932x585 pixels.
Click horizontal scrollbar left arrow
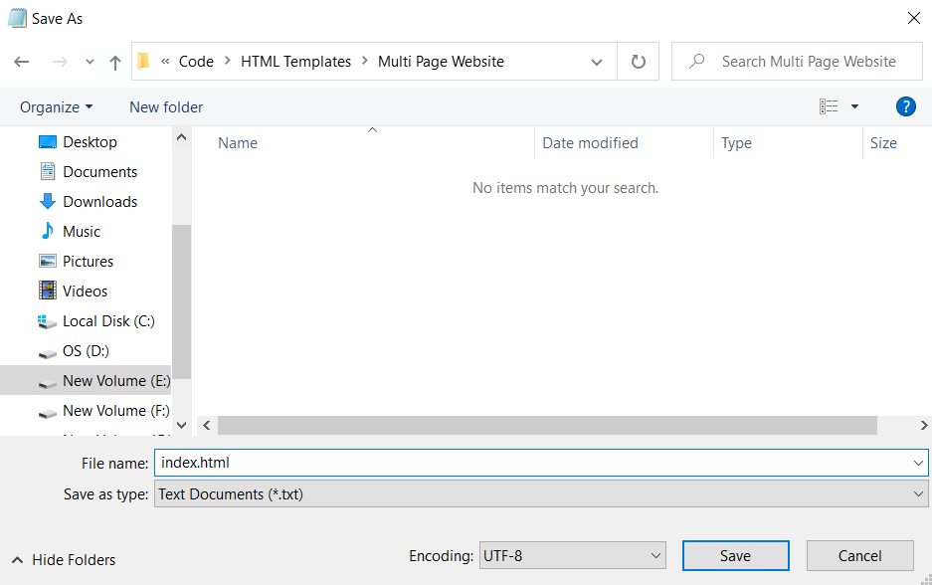207,425
